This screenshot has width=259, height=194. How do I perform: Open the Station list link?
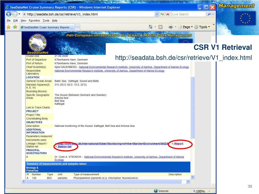coord(64,147)
